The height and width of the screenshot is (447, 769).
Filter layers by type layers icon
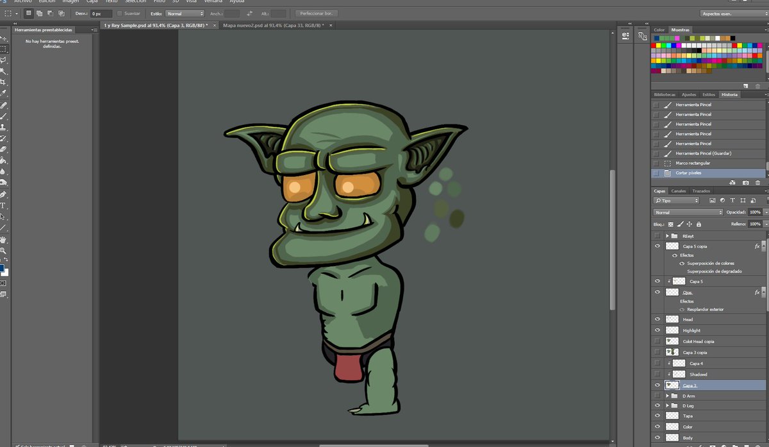732,201
